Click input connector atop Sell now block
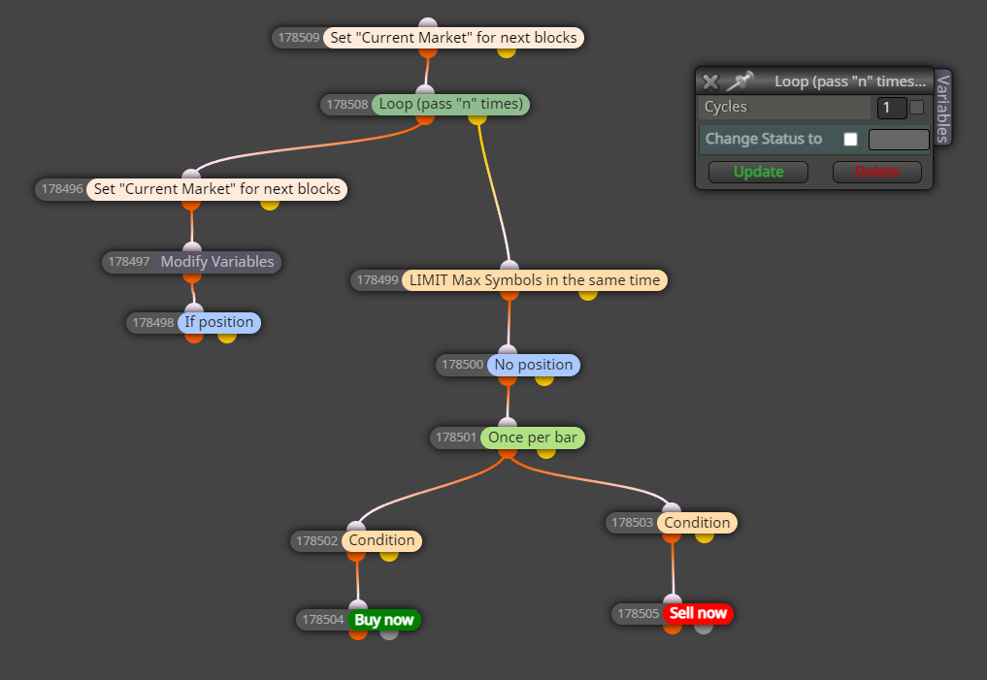The height and width of the screenshot is (680, 987). click(673, 599)
